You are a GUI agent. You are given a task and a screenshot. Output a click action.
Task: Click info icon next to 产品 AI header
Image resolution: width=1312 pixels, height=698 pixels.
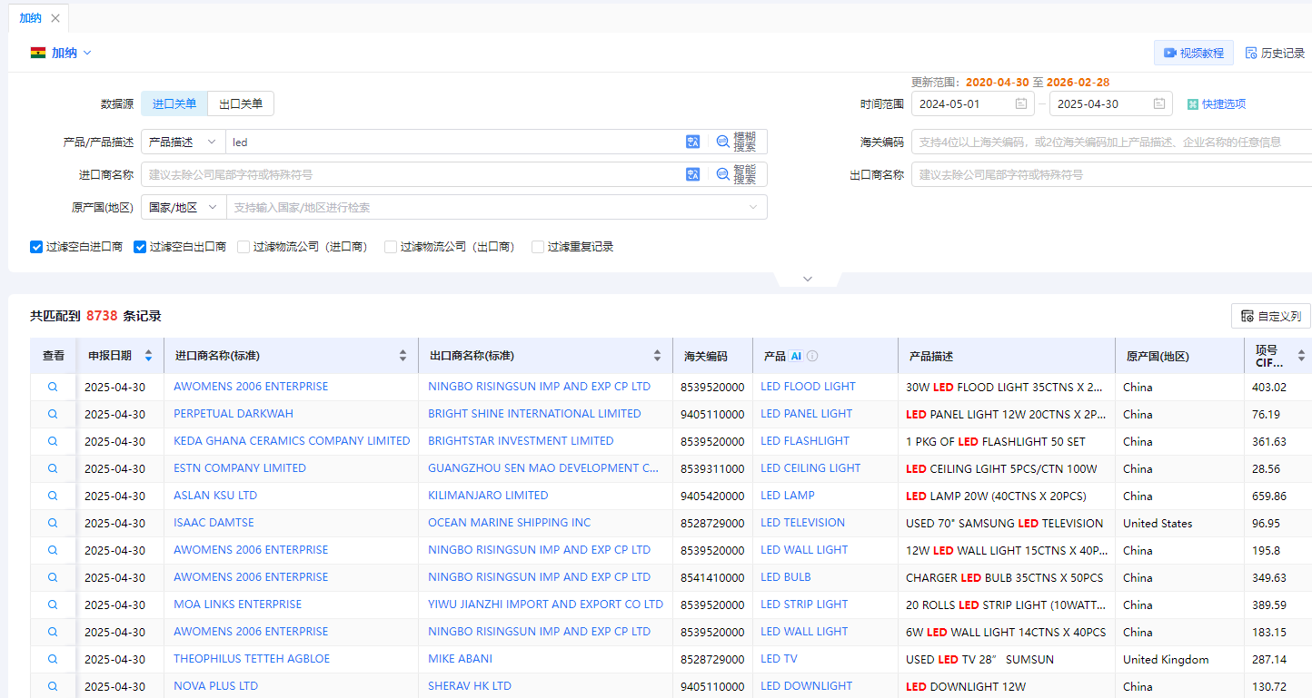[x=812, y=357]
